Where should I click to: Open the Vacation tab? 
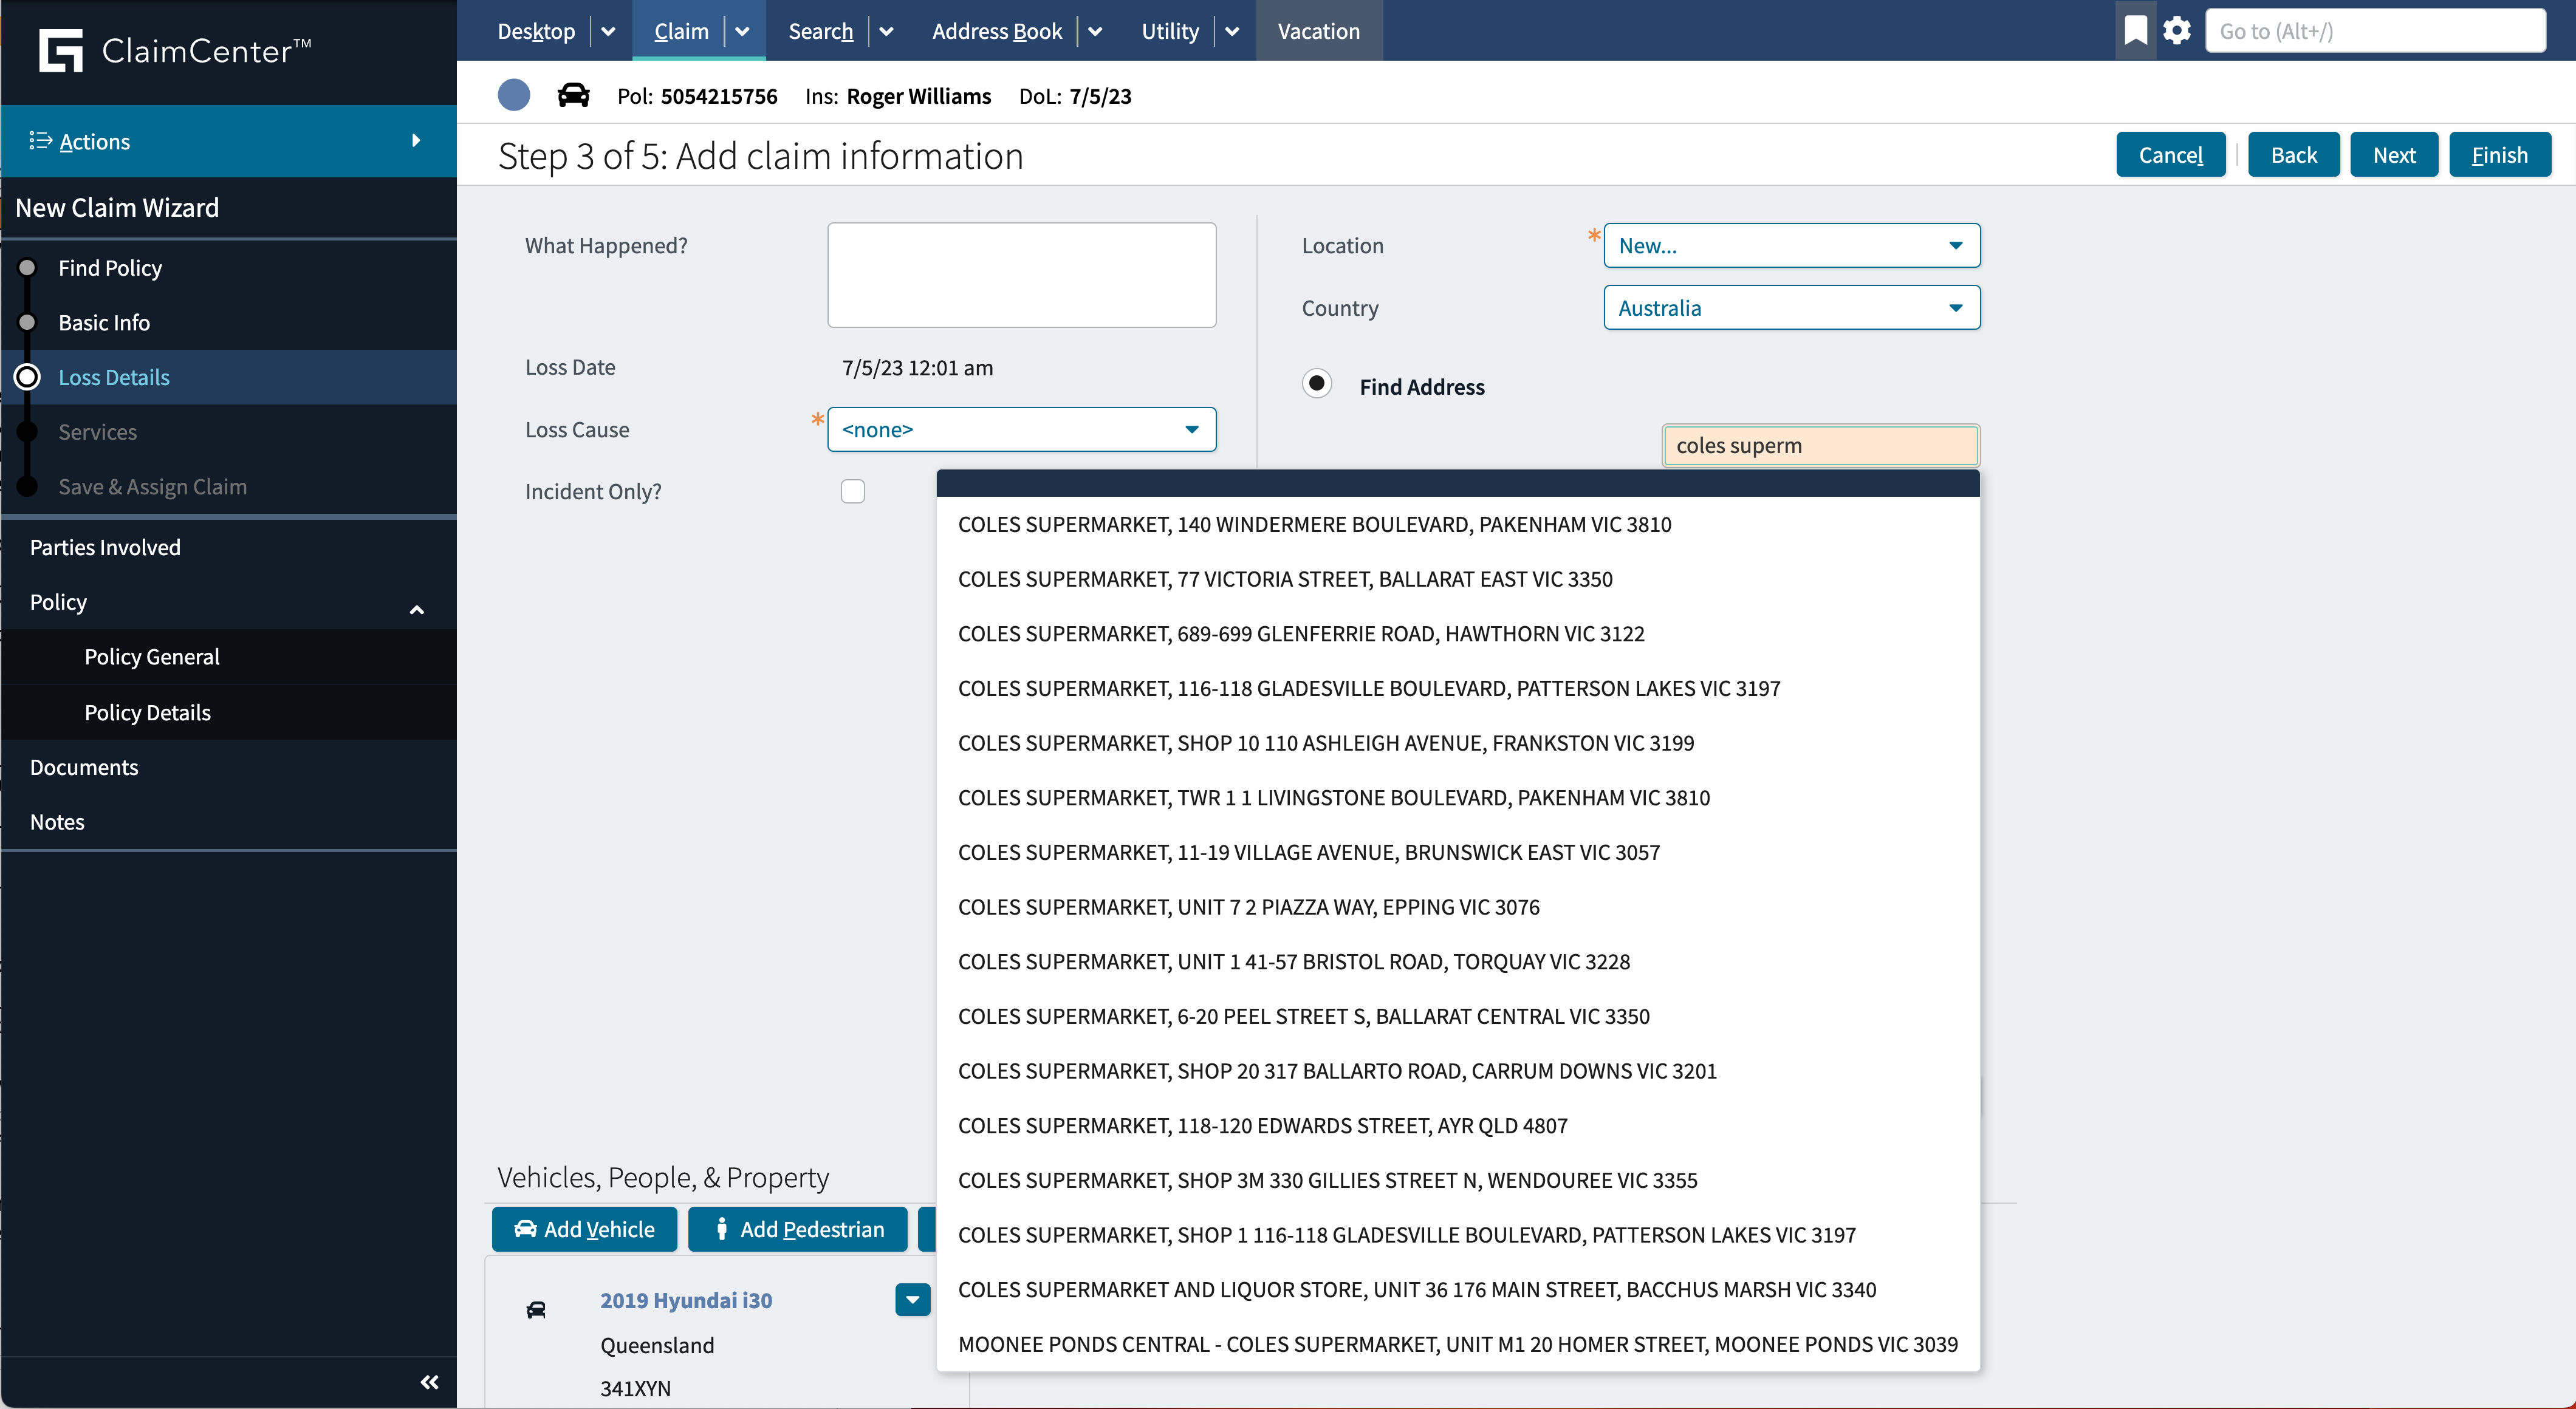(x=1318, y=31)
